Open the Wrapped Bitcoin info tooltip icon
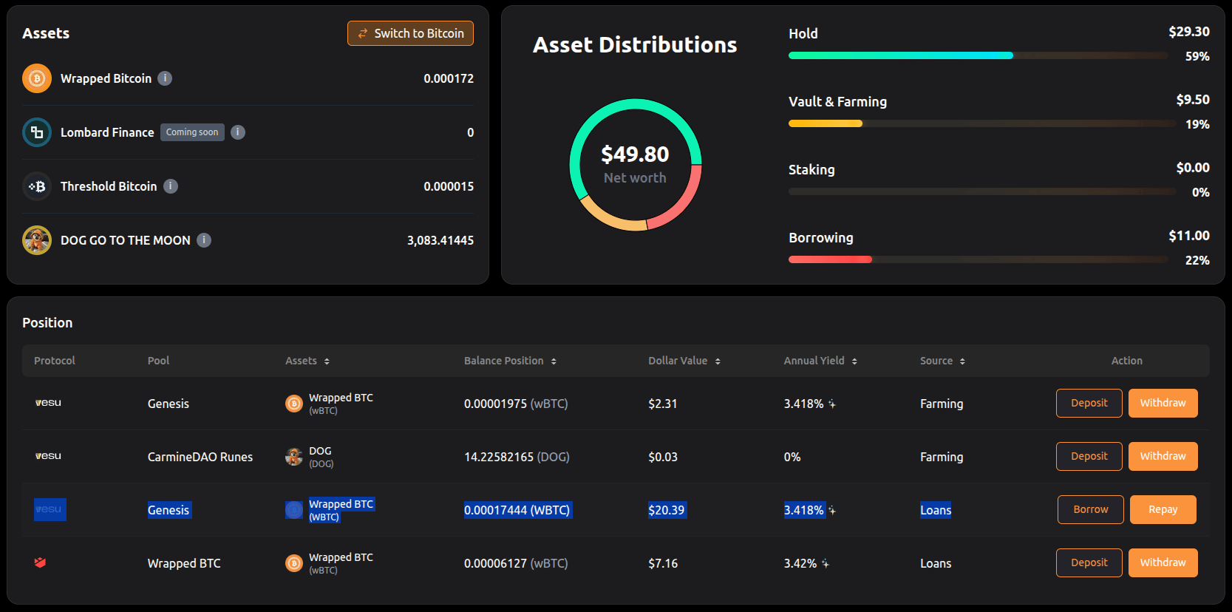The image size is (1232, 612). (165, 78)
